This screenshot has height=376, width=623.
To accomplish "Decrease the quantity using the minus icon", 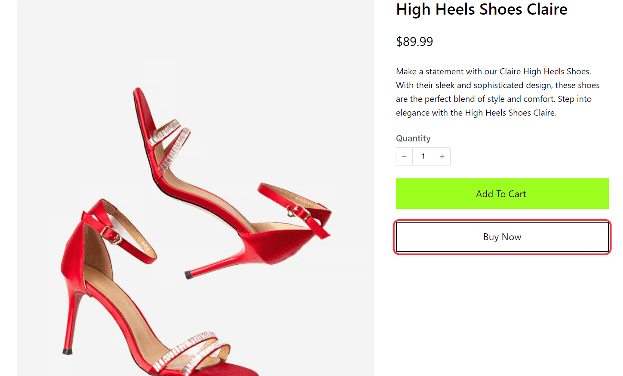I will [x=404, y=156].
